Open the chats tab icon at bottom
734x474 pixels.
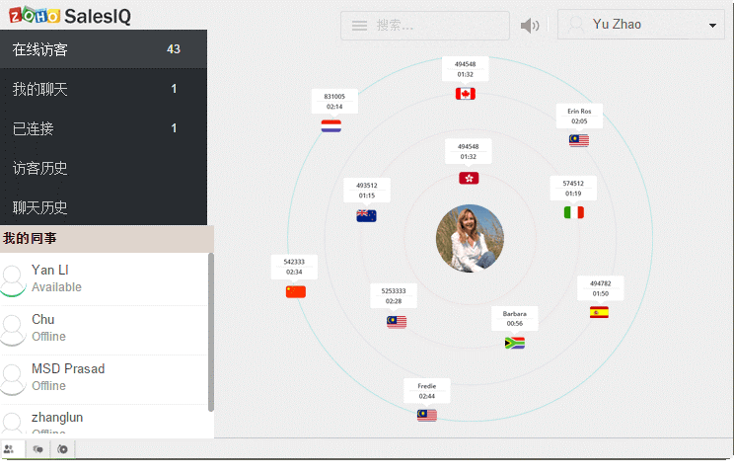pyautogui.click(x=37, y=449)
